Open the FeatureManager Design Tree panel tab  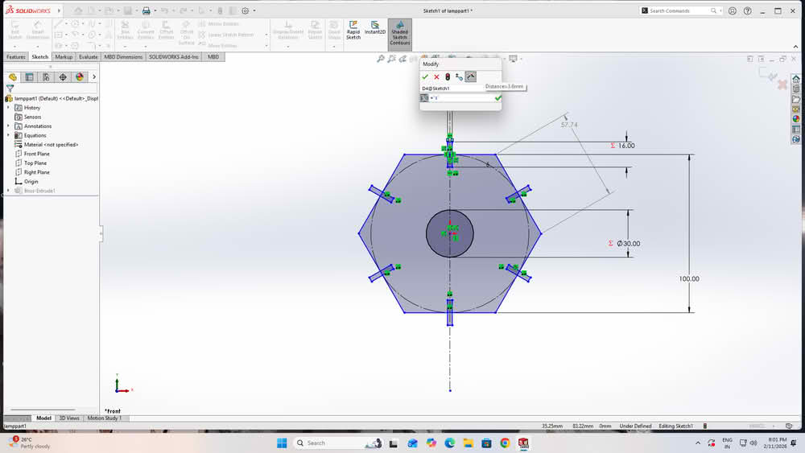pos(13,77)
